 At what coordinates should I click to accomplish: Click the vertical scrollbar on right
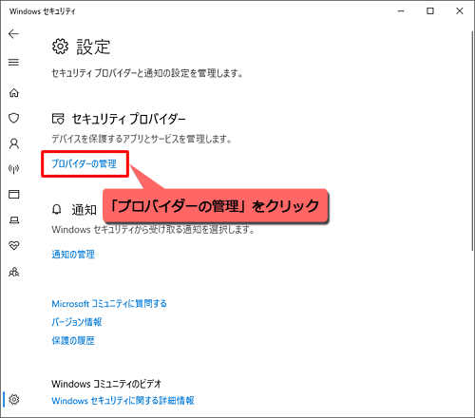pos(472,140)
